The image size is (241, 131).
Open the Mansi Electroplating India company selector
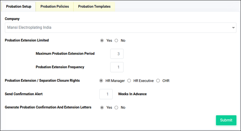pos(120,28)
